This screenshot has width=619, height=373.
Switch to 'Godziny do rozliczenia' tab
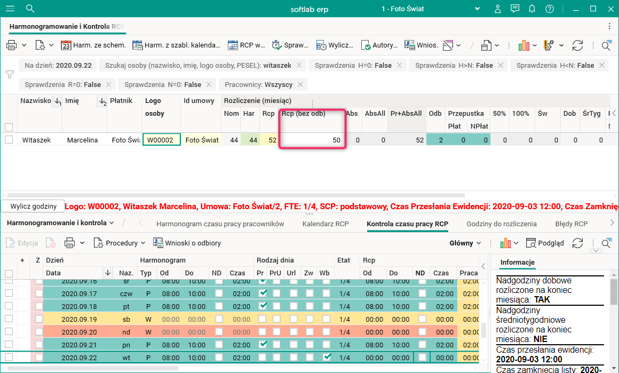click(x=501, y=224)
